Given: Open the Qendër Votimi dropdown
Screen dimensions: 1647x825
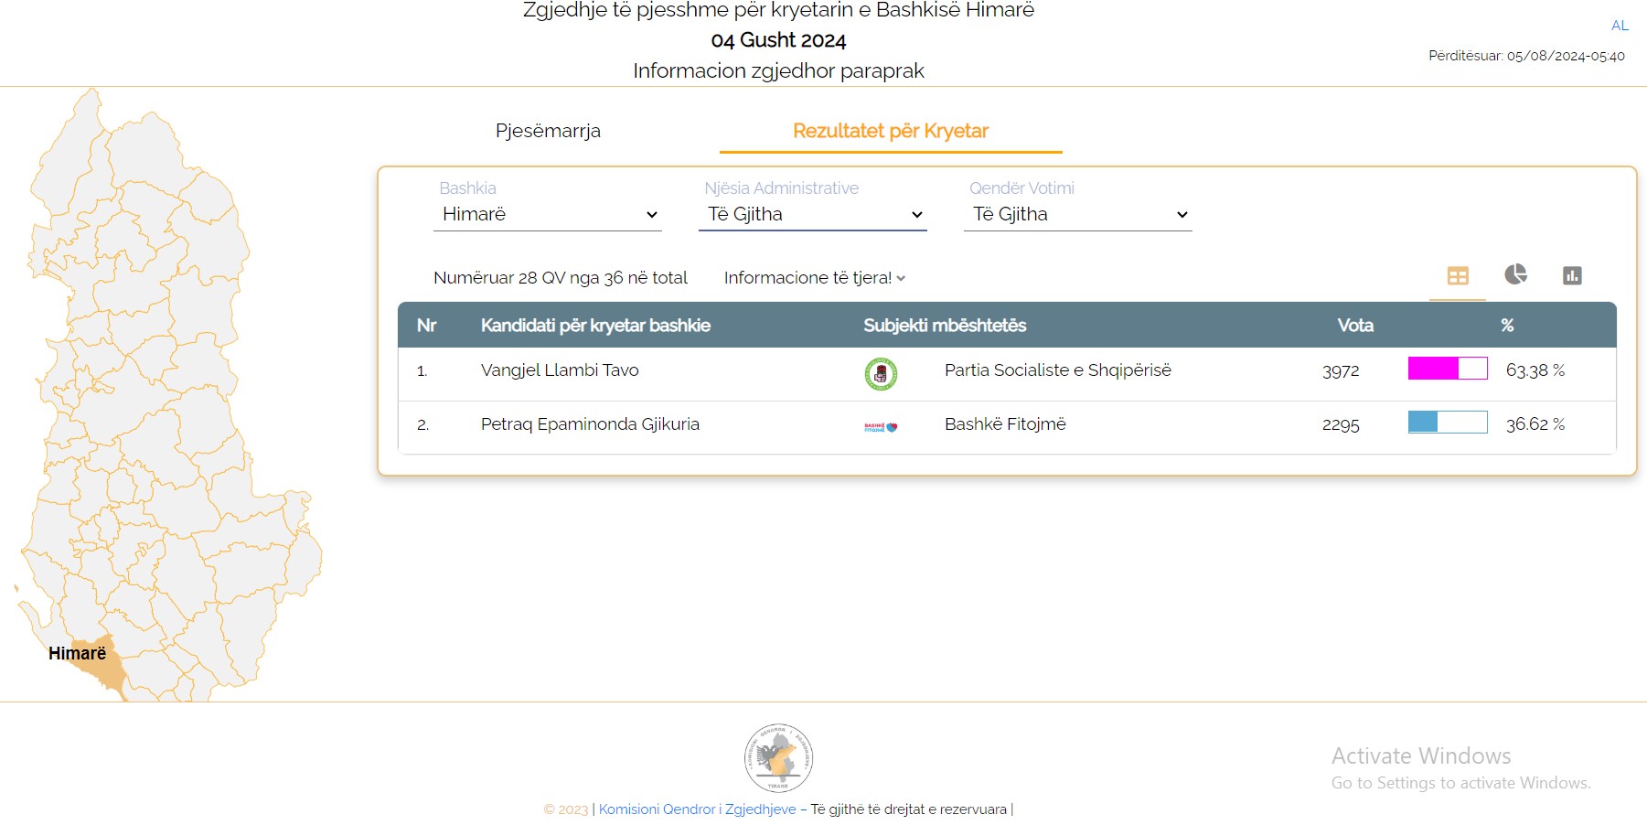Looking at the screenshot, I should pos(1078,214).
